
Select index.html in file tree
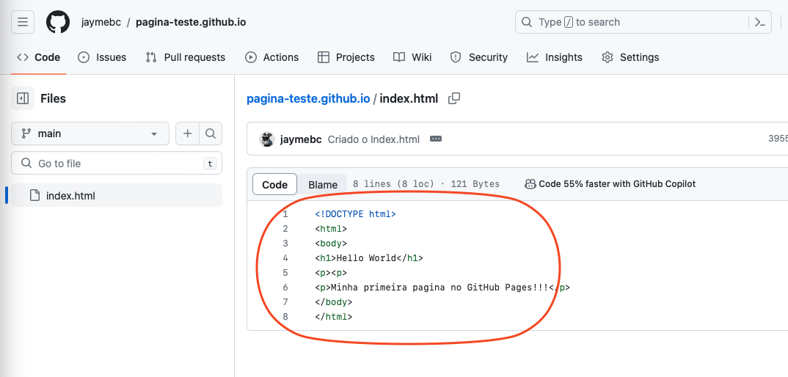coord(70,196)
